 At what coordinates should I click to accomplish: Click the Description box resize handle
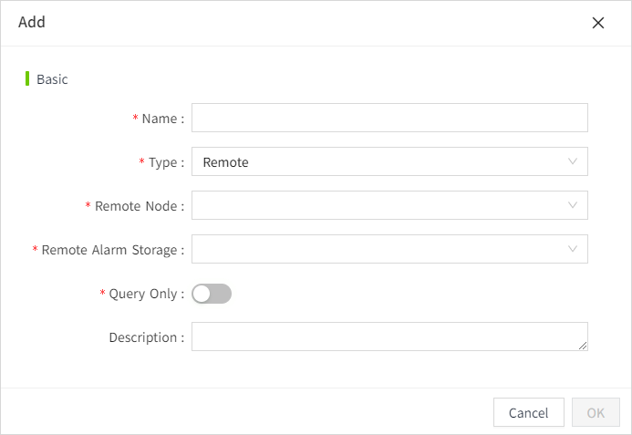click(x=583, y=346)
